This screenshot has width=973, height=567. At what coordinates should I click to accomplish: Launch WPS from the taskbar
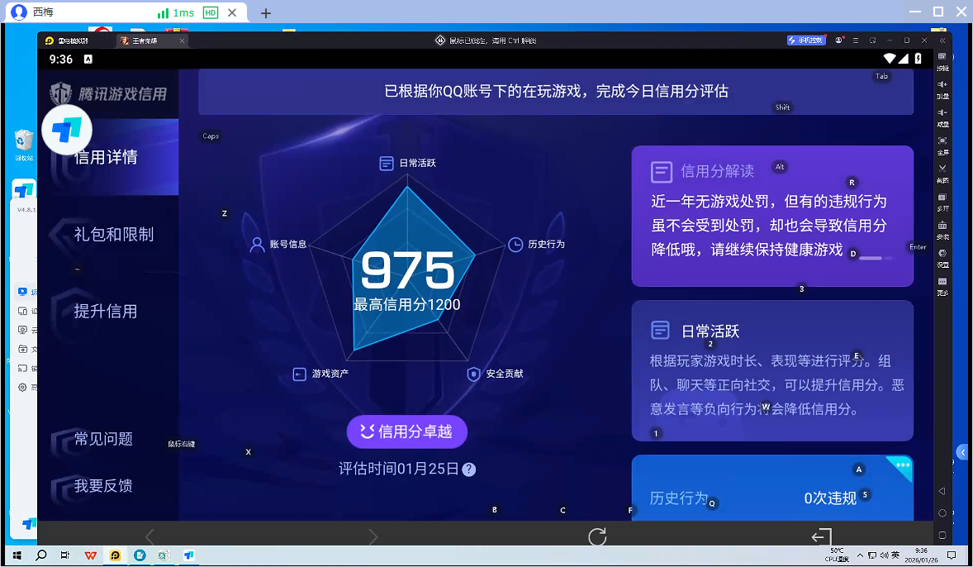(x=90, y=555)
